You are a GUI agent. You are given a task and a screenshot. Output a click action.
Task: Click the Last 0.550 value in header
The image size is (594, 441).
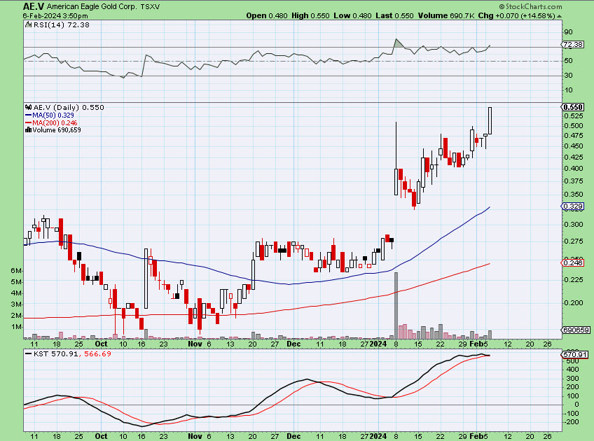pos(395,16)
